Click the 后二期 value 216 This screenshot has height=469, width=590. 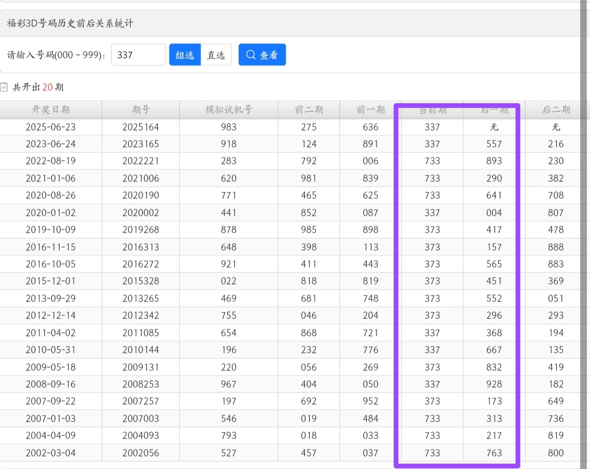coord(556,144)
